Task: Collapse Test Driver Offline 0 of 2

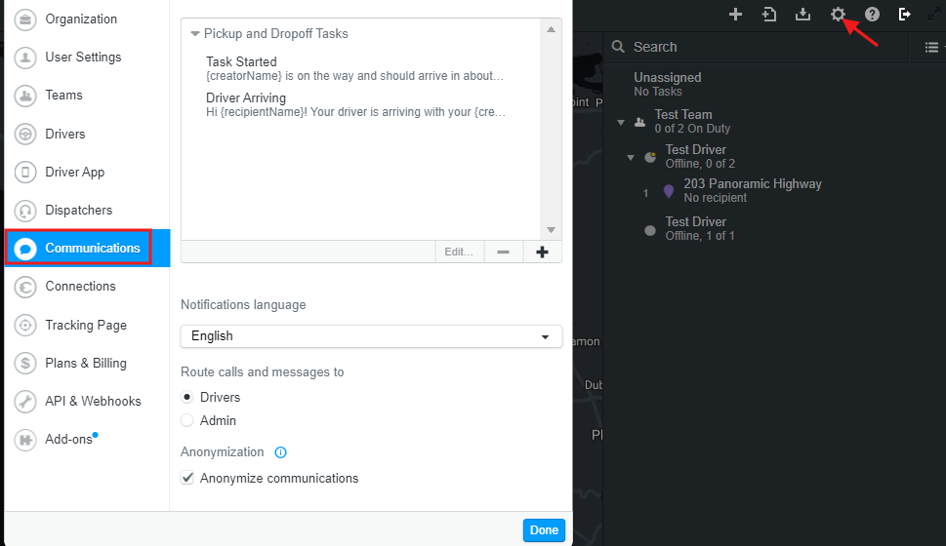Action: click(x=631, y=158)
